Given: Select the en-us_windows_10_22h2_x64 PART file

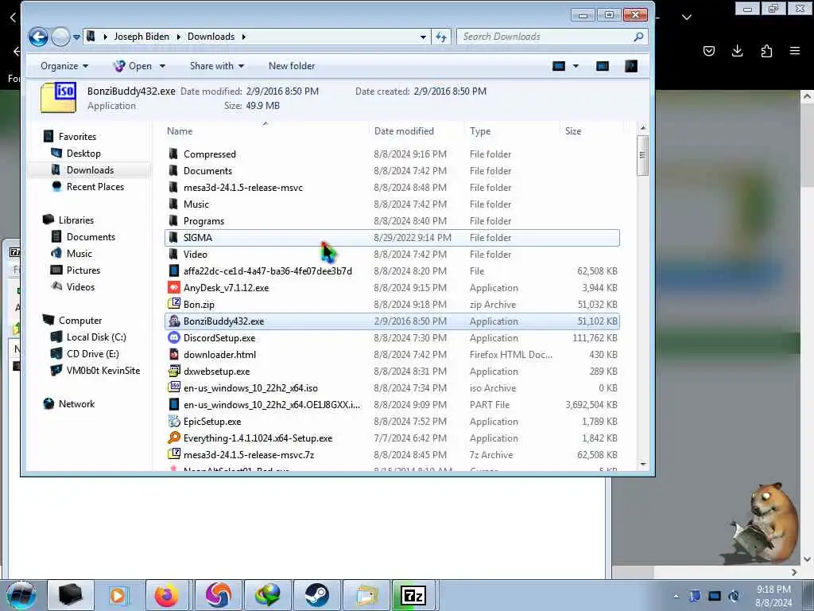Looking at the screenshot, I should click(x=392, y=404).
